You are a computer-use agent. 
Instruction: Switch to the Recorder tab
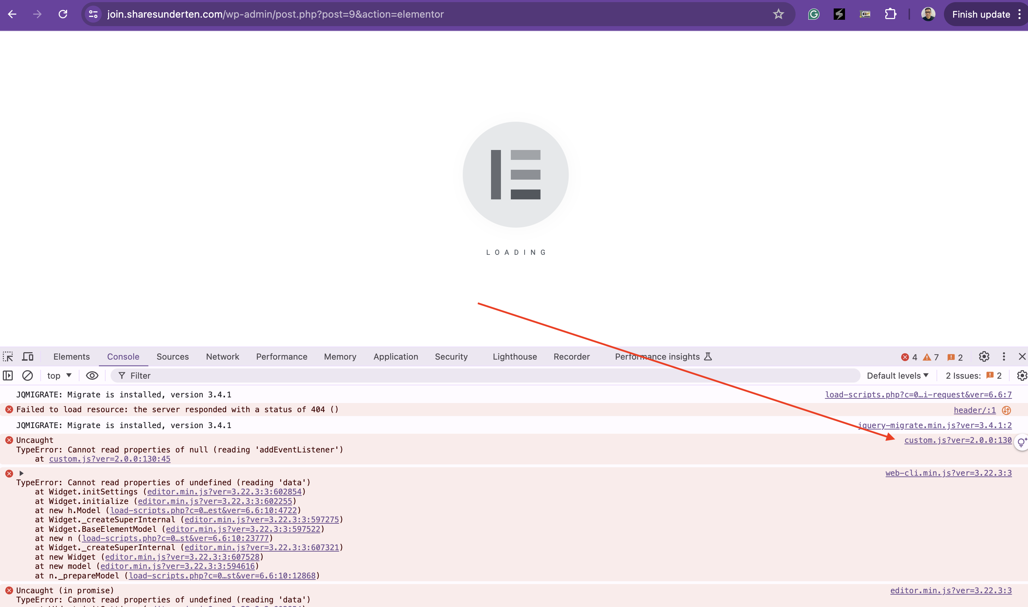(x=572, y=357)
